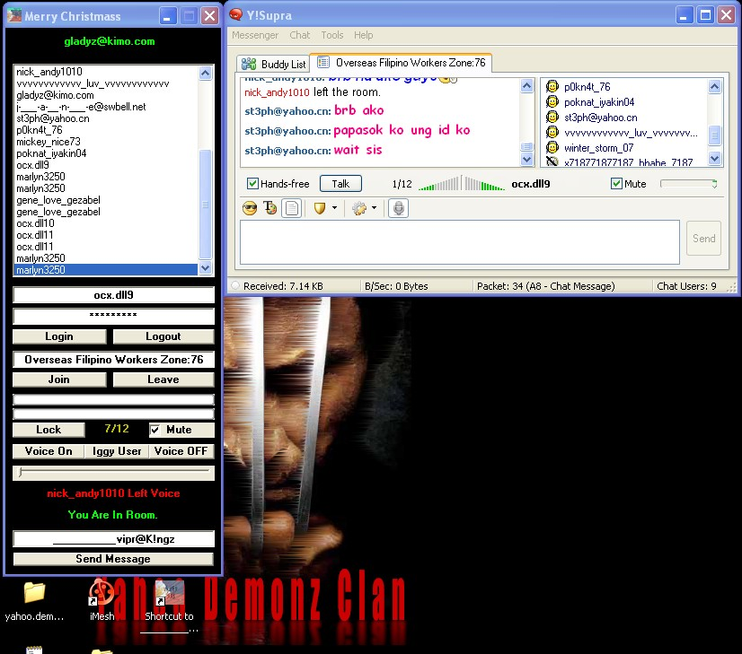Open the text font color tool

click(269, 208)
